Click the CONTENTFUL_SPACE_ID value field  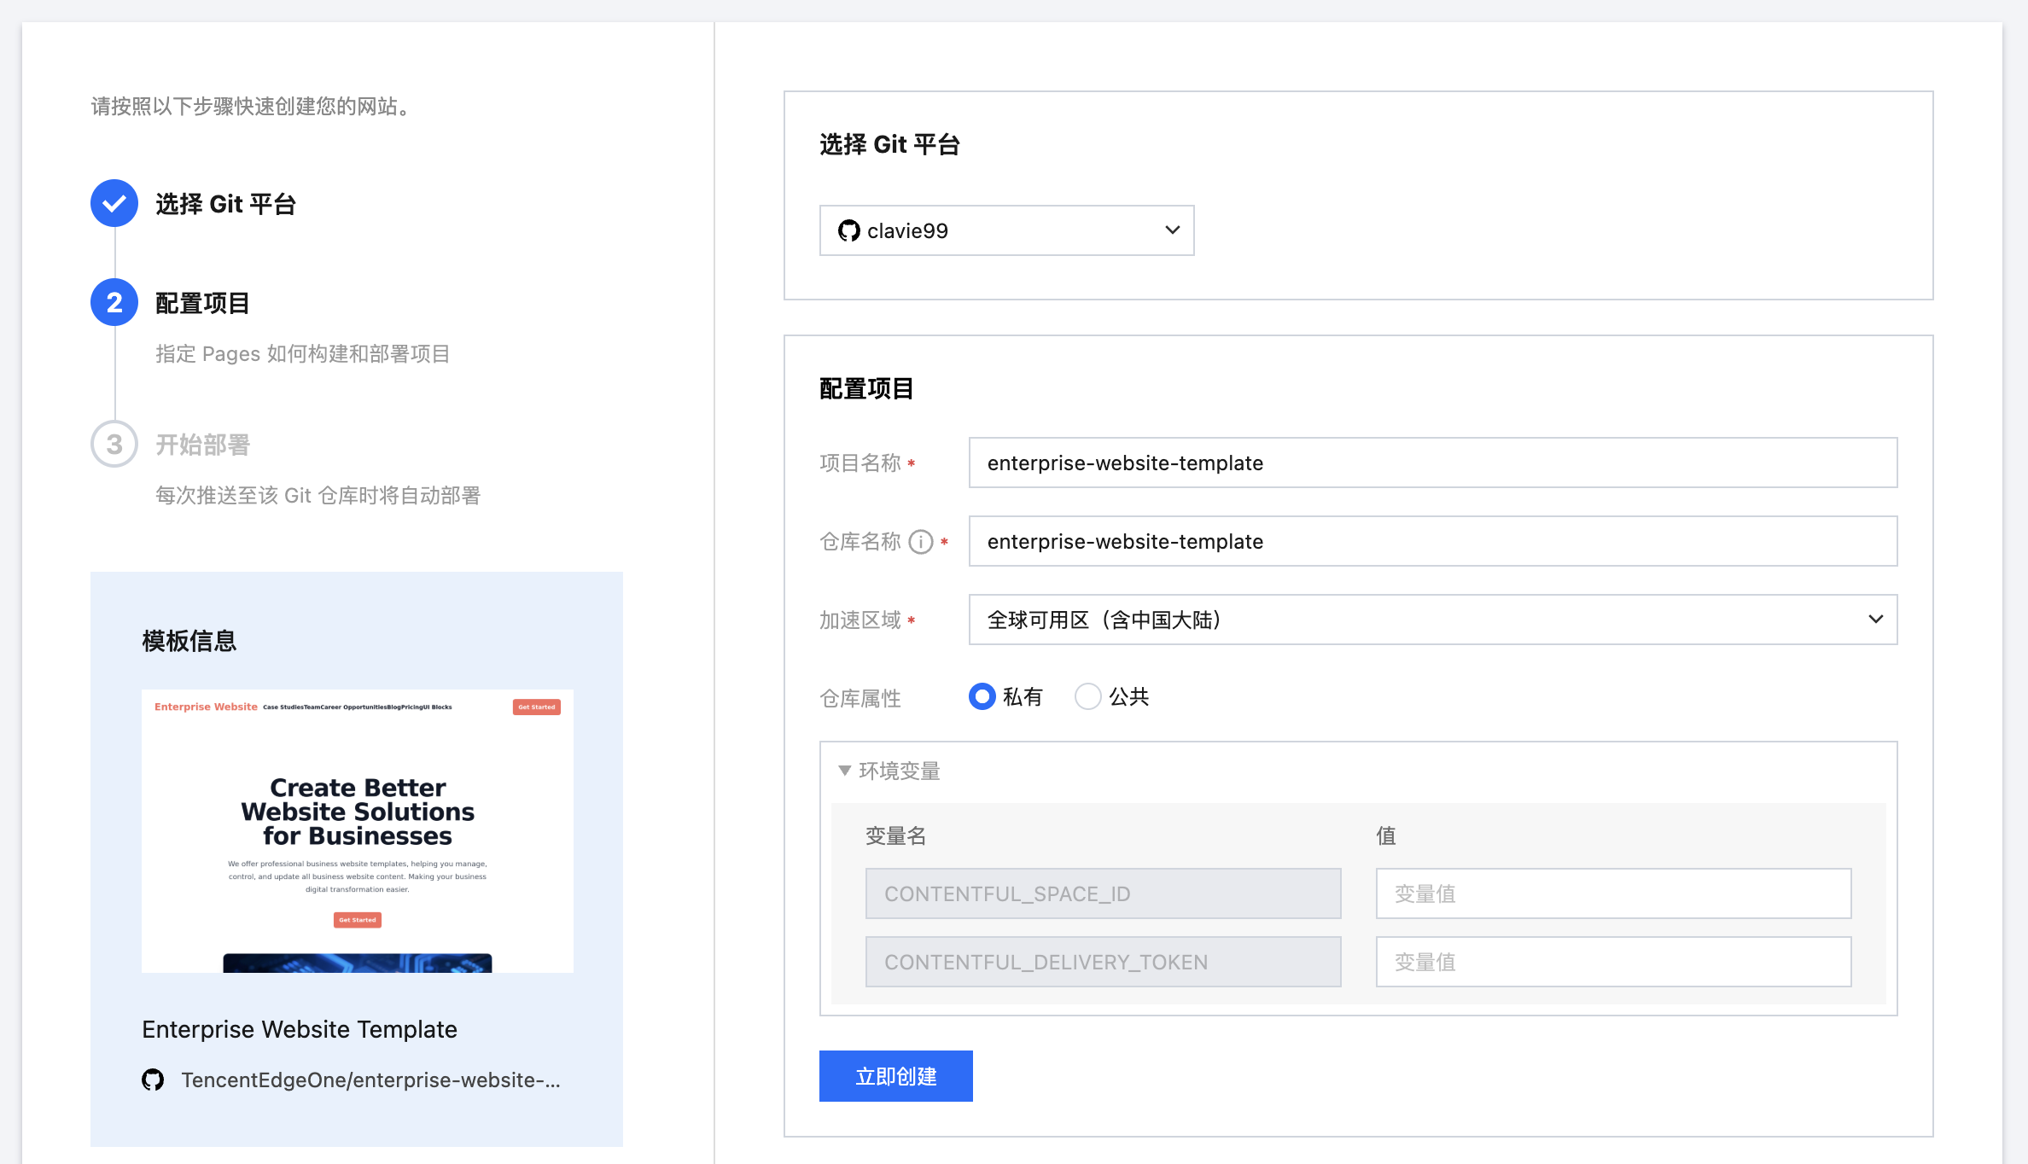point(1612,893)
